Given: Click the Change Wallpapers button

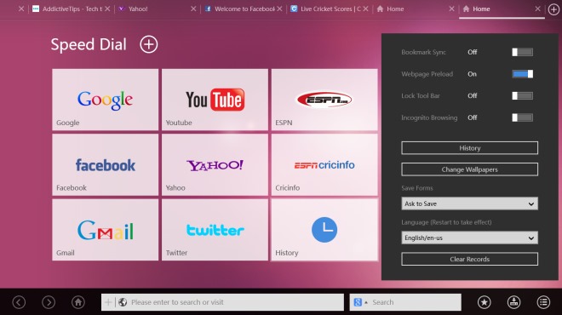Looking at the screenshot, I should 469,169.
